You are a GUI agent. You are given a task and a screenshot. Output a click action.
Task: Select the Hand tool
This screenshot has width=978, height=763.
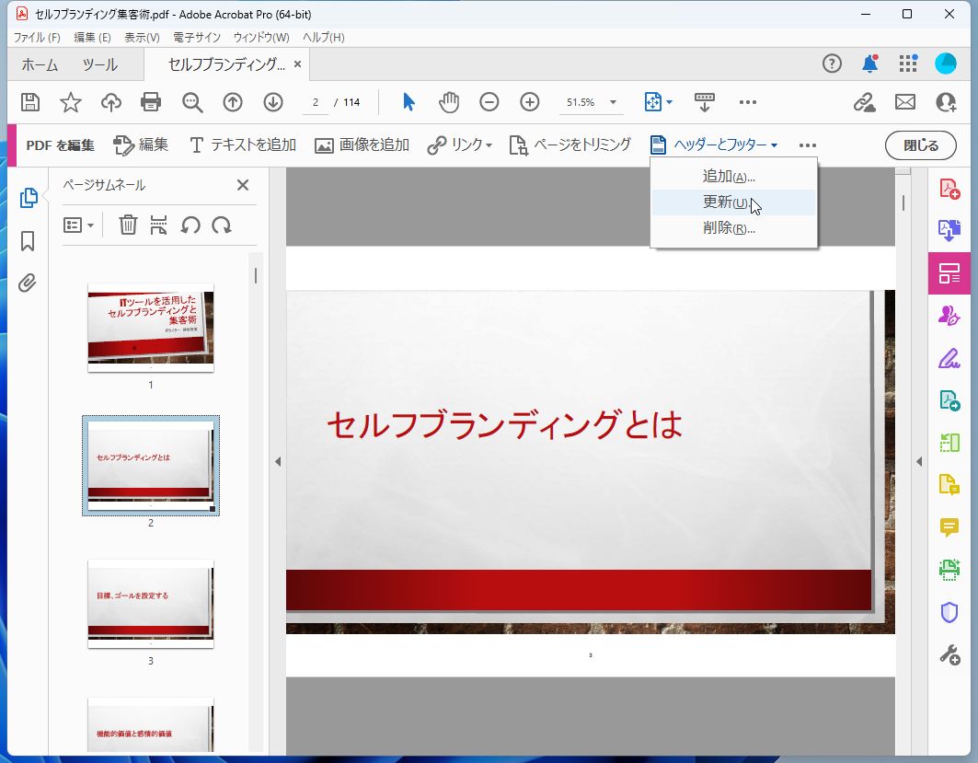pyautogui.click(x=449, y=102)
